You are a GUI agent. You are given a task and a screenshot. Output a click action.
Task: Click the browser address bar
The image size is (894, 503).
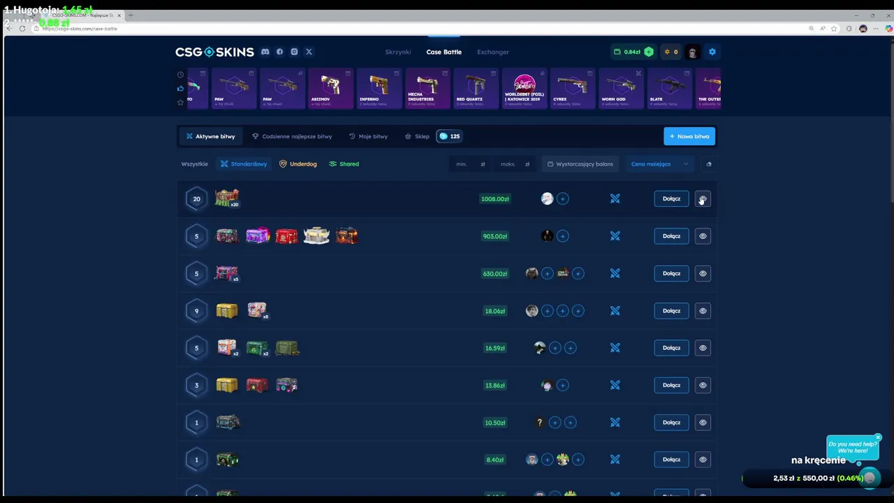[419, 29]
